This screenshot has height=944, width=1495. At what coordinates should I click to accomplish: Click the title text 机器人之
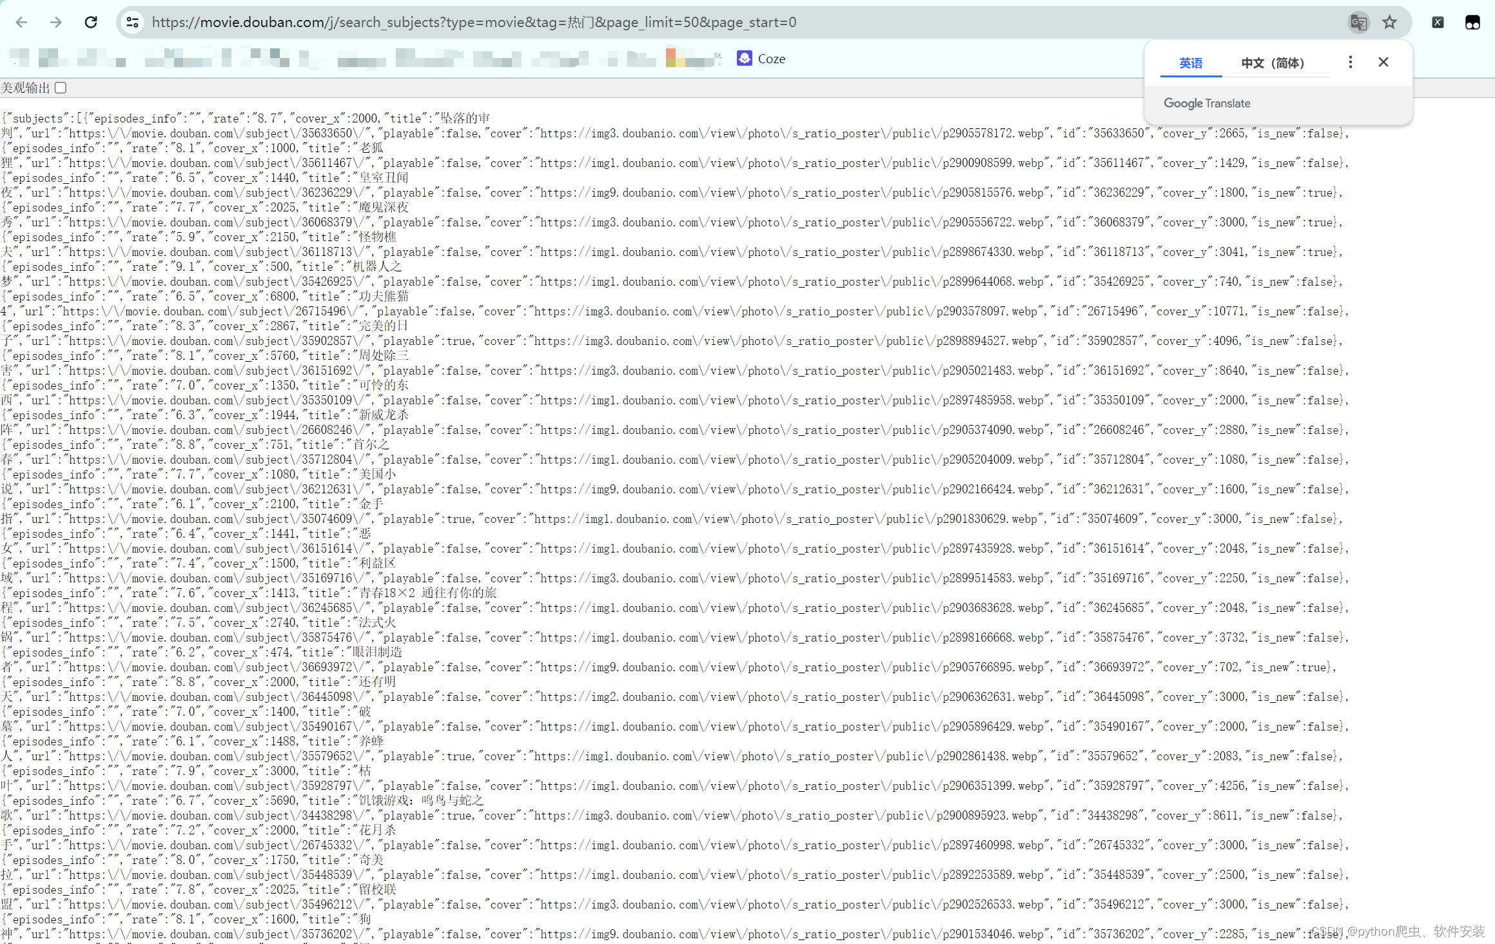click(x=377, y=266)
